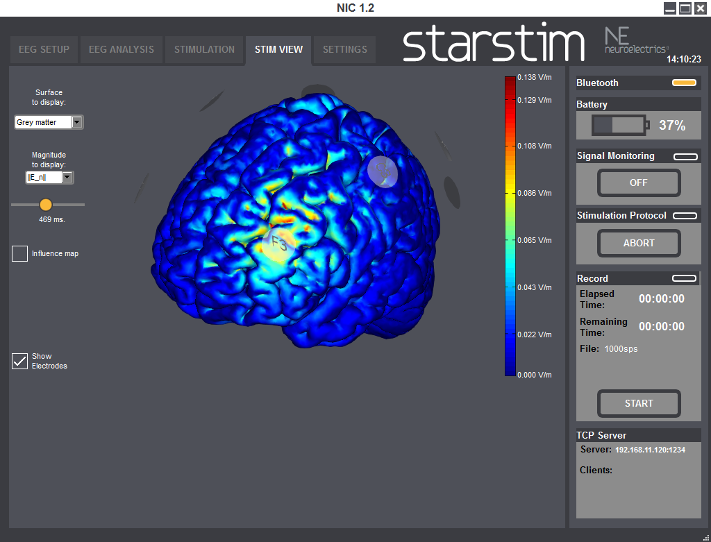
Task: Maximize the NIC 1.2 window
Action: [685, 8]
